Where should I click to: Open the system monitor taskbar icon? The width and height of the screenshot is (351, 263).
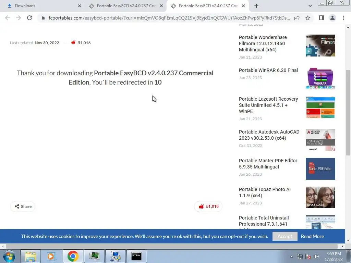[94, 256]
